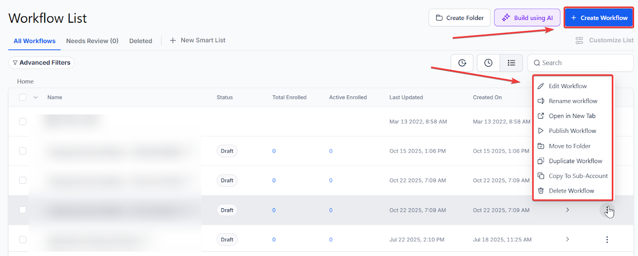Viewport: 638px width, 256px height.
Task: Tick the checkbox for Oct 15 2025 row
Action: click(23, 151)
